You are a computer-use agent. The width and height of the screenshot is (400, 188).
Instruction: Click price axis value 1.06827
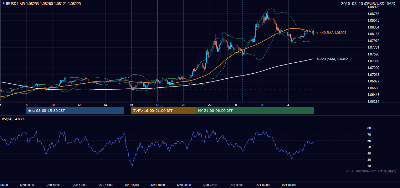pyautogui.click(x=373, y=81)
